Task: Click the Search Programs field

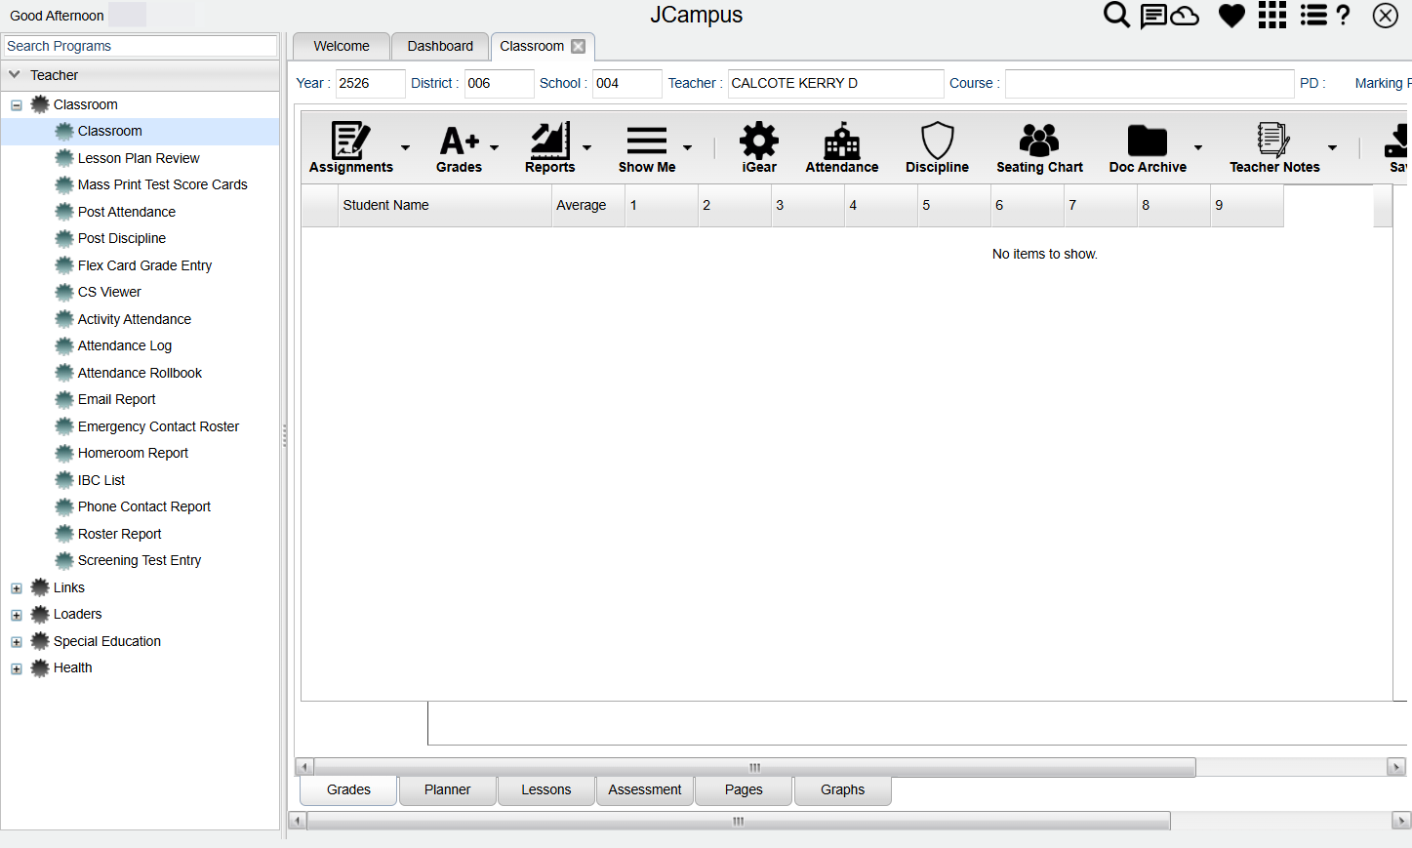Action: [141, 46]
